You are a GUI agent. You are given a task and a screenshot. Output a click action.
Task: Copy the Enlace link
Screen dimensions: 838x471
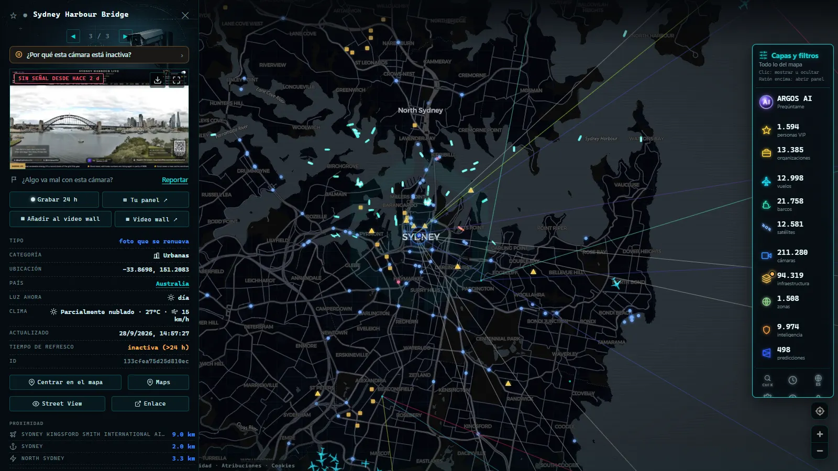coord(150,403)
